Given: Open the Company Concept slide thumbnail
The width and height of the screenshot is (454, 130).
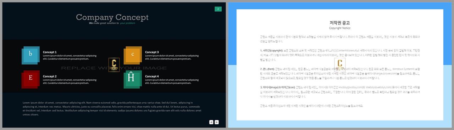Looking at the screenshot, I should point(114,65).
